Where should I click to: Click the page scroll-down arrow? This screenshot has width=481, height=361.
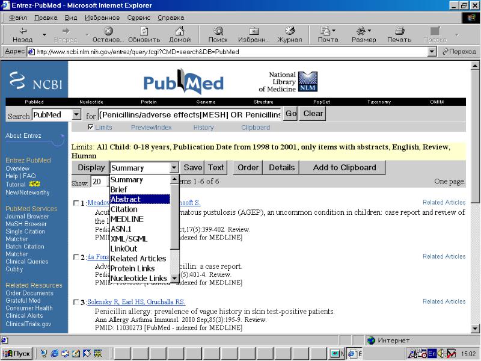pyautogui.click(x=474, y=329)
